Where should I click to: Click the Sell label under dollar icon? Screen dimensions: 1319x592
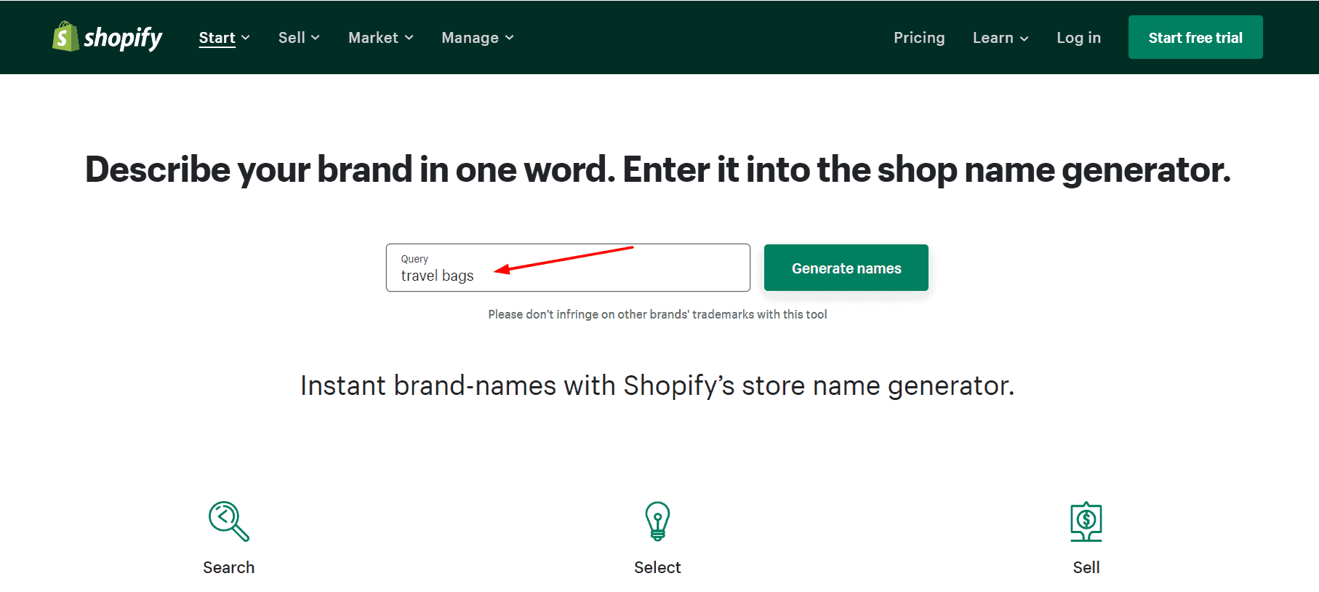(x=1086, y=567)
